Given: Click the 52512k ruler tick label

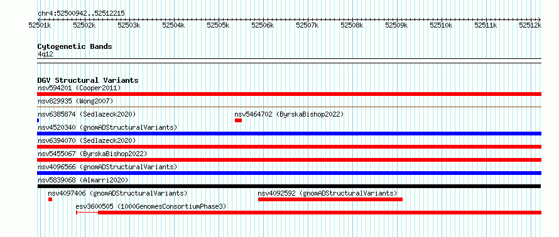Looking at the screenshot, I should 530,25.
